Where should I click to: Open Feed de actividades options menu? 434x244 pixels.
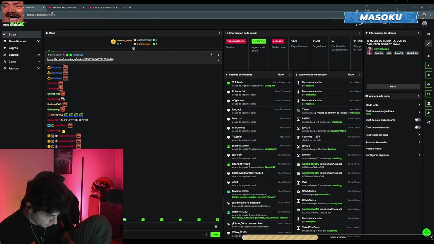point(289,75)
